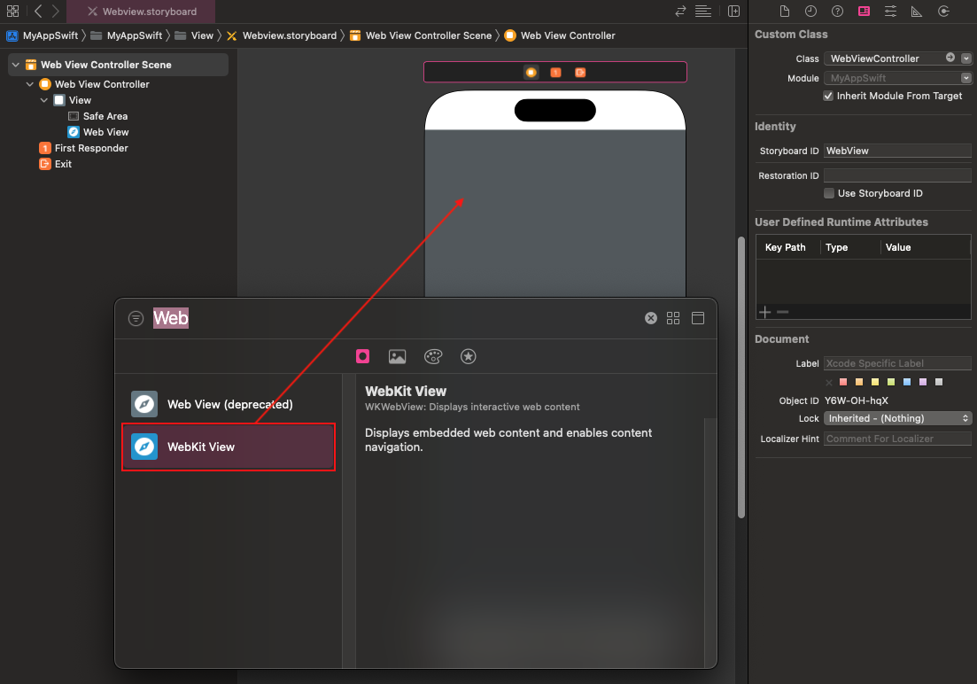Click the Comment For Localizer field
The width and height of the screenshot is (977, 684).
(897, 439)
